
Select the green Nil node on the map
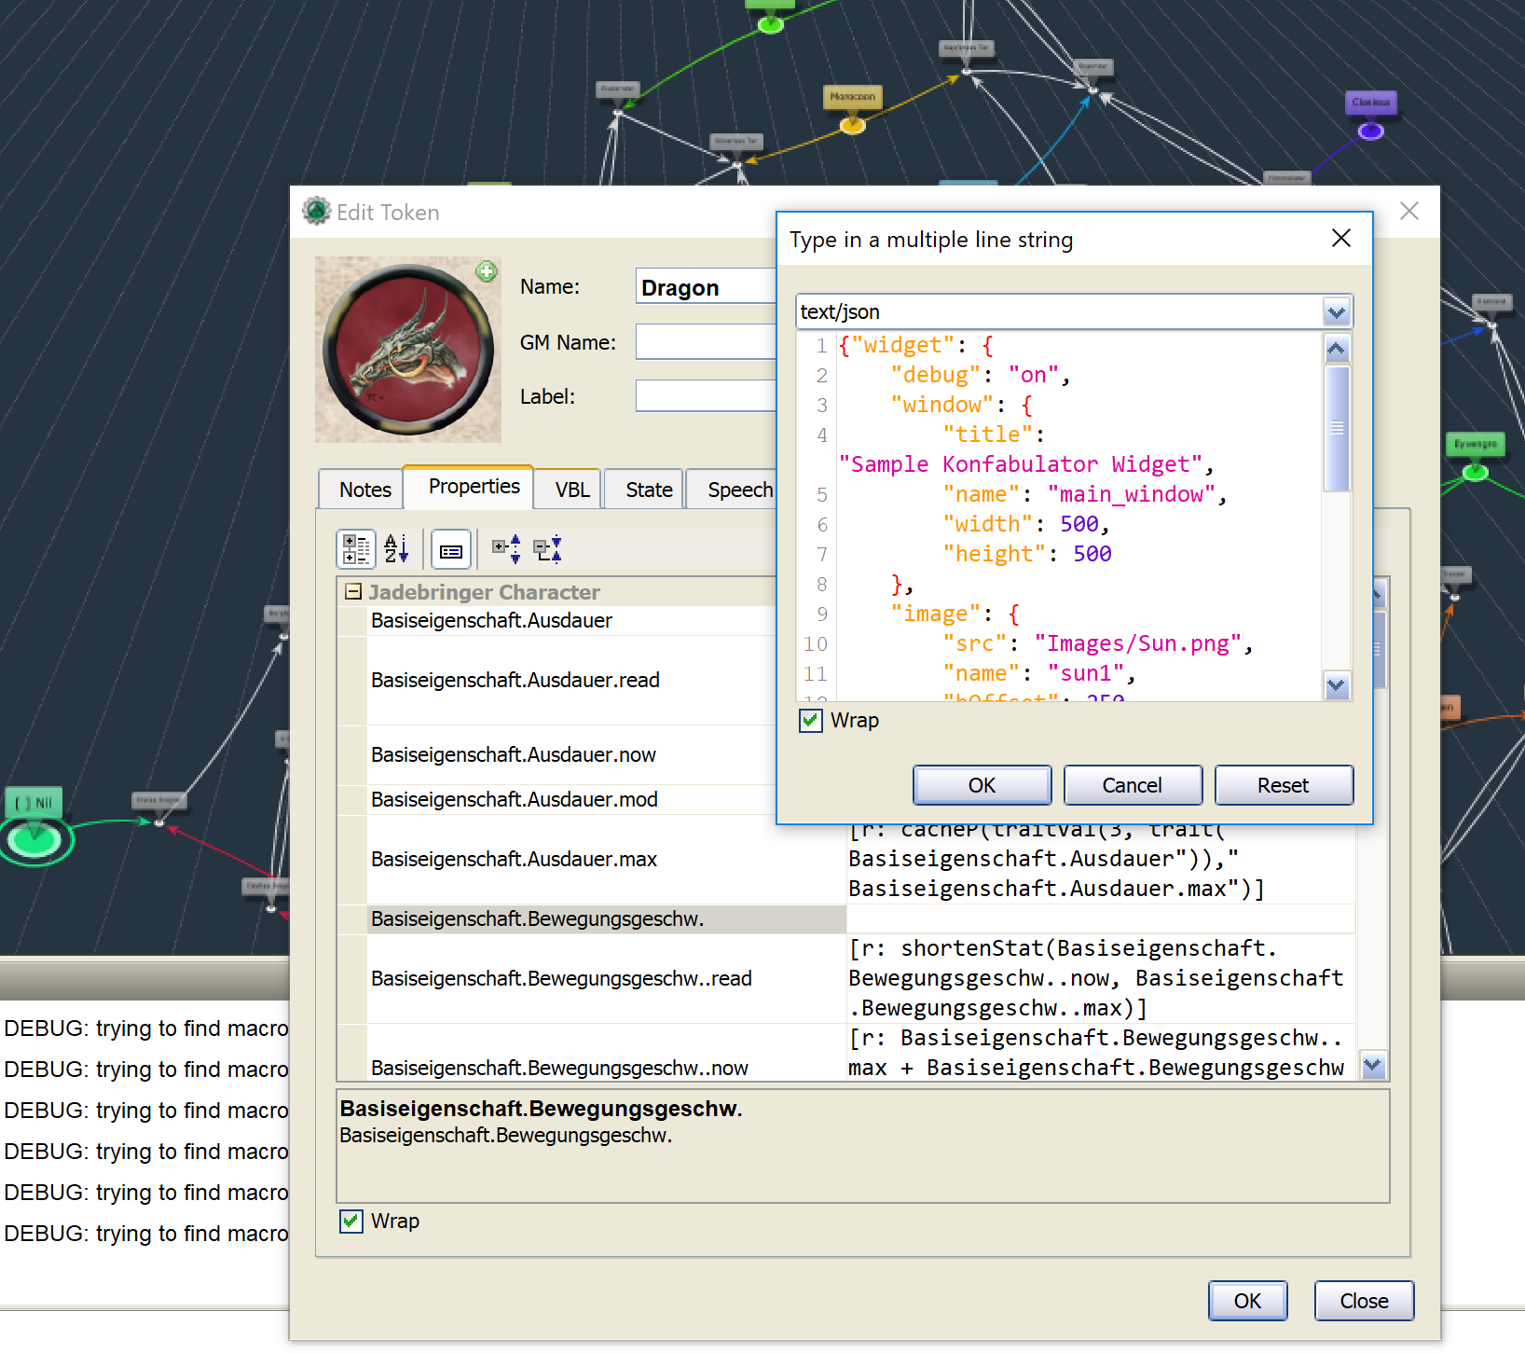point(35,839)
